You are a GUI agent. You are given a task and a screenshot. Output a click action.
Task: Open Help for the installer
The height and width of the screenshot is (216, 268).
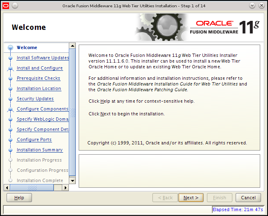(x=19, y=198)
